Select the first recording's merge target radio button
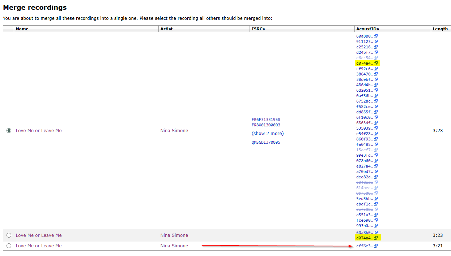The image size is (451, 256). point(9,130)
